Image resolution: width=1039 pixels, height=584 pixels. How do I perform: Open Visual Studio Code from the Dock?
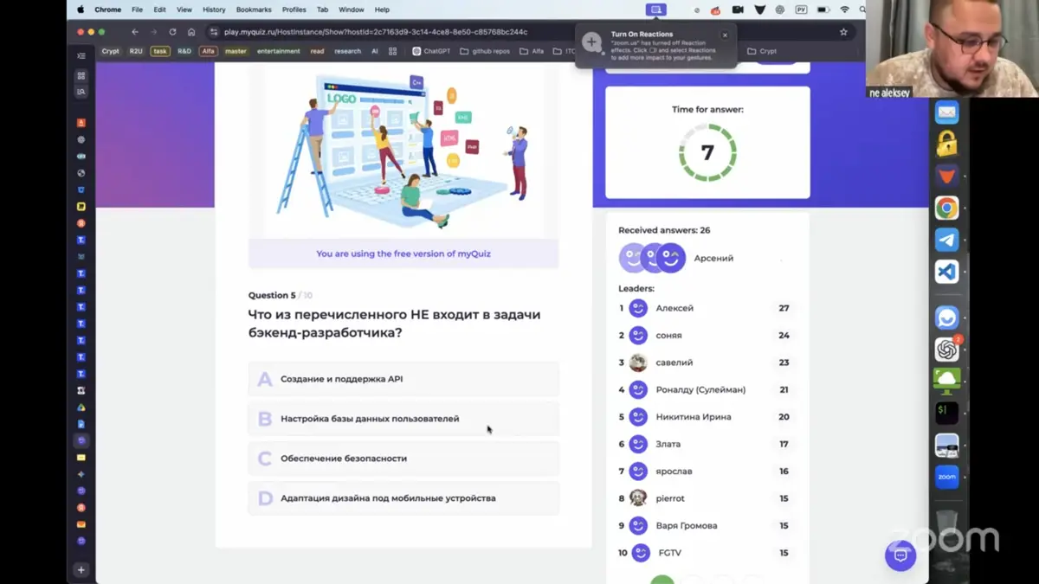click(x=946, y=272)
